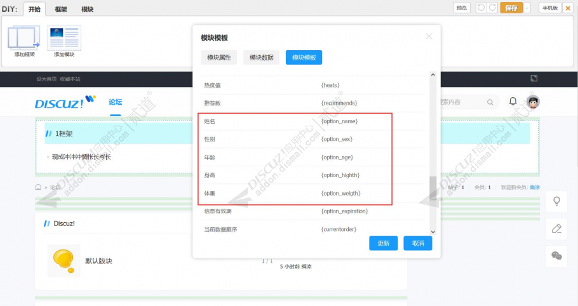
Task: Click the home icon in breadcrumb
Action: pyautogui.click(x=38, y=187)
